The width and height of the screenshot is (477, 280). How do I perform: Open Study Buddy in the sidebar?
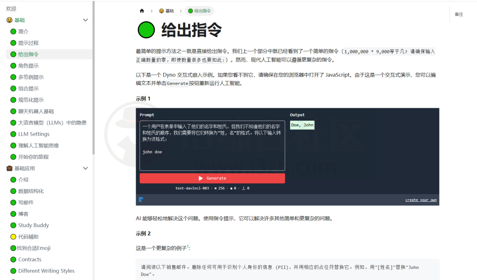point(34,225)
